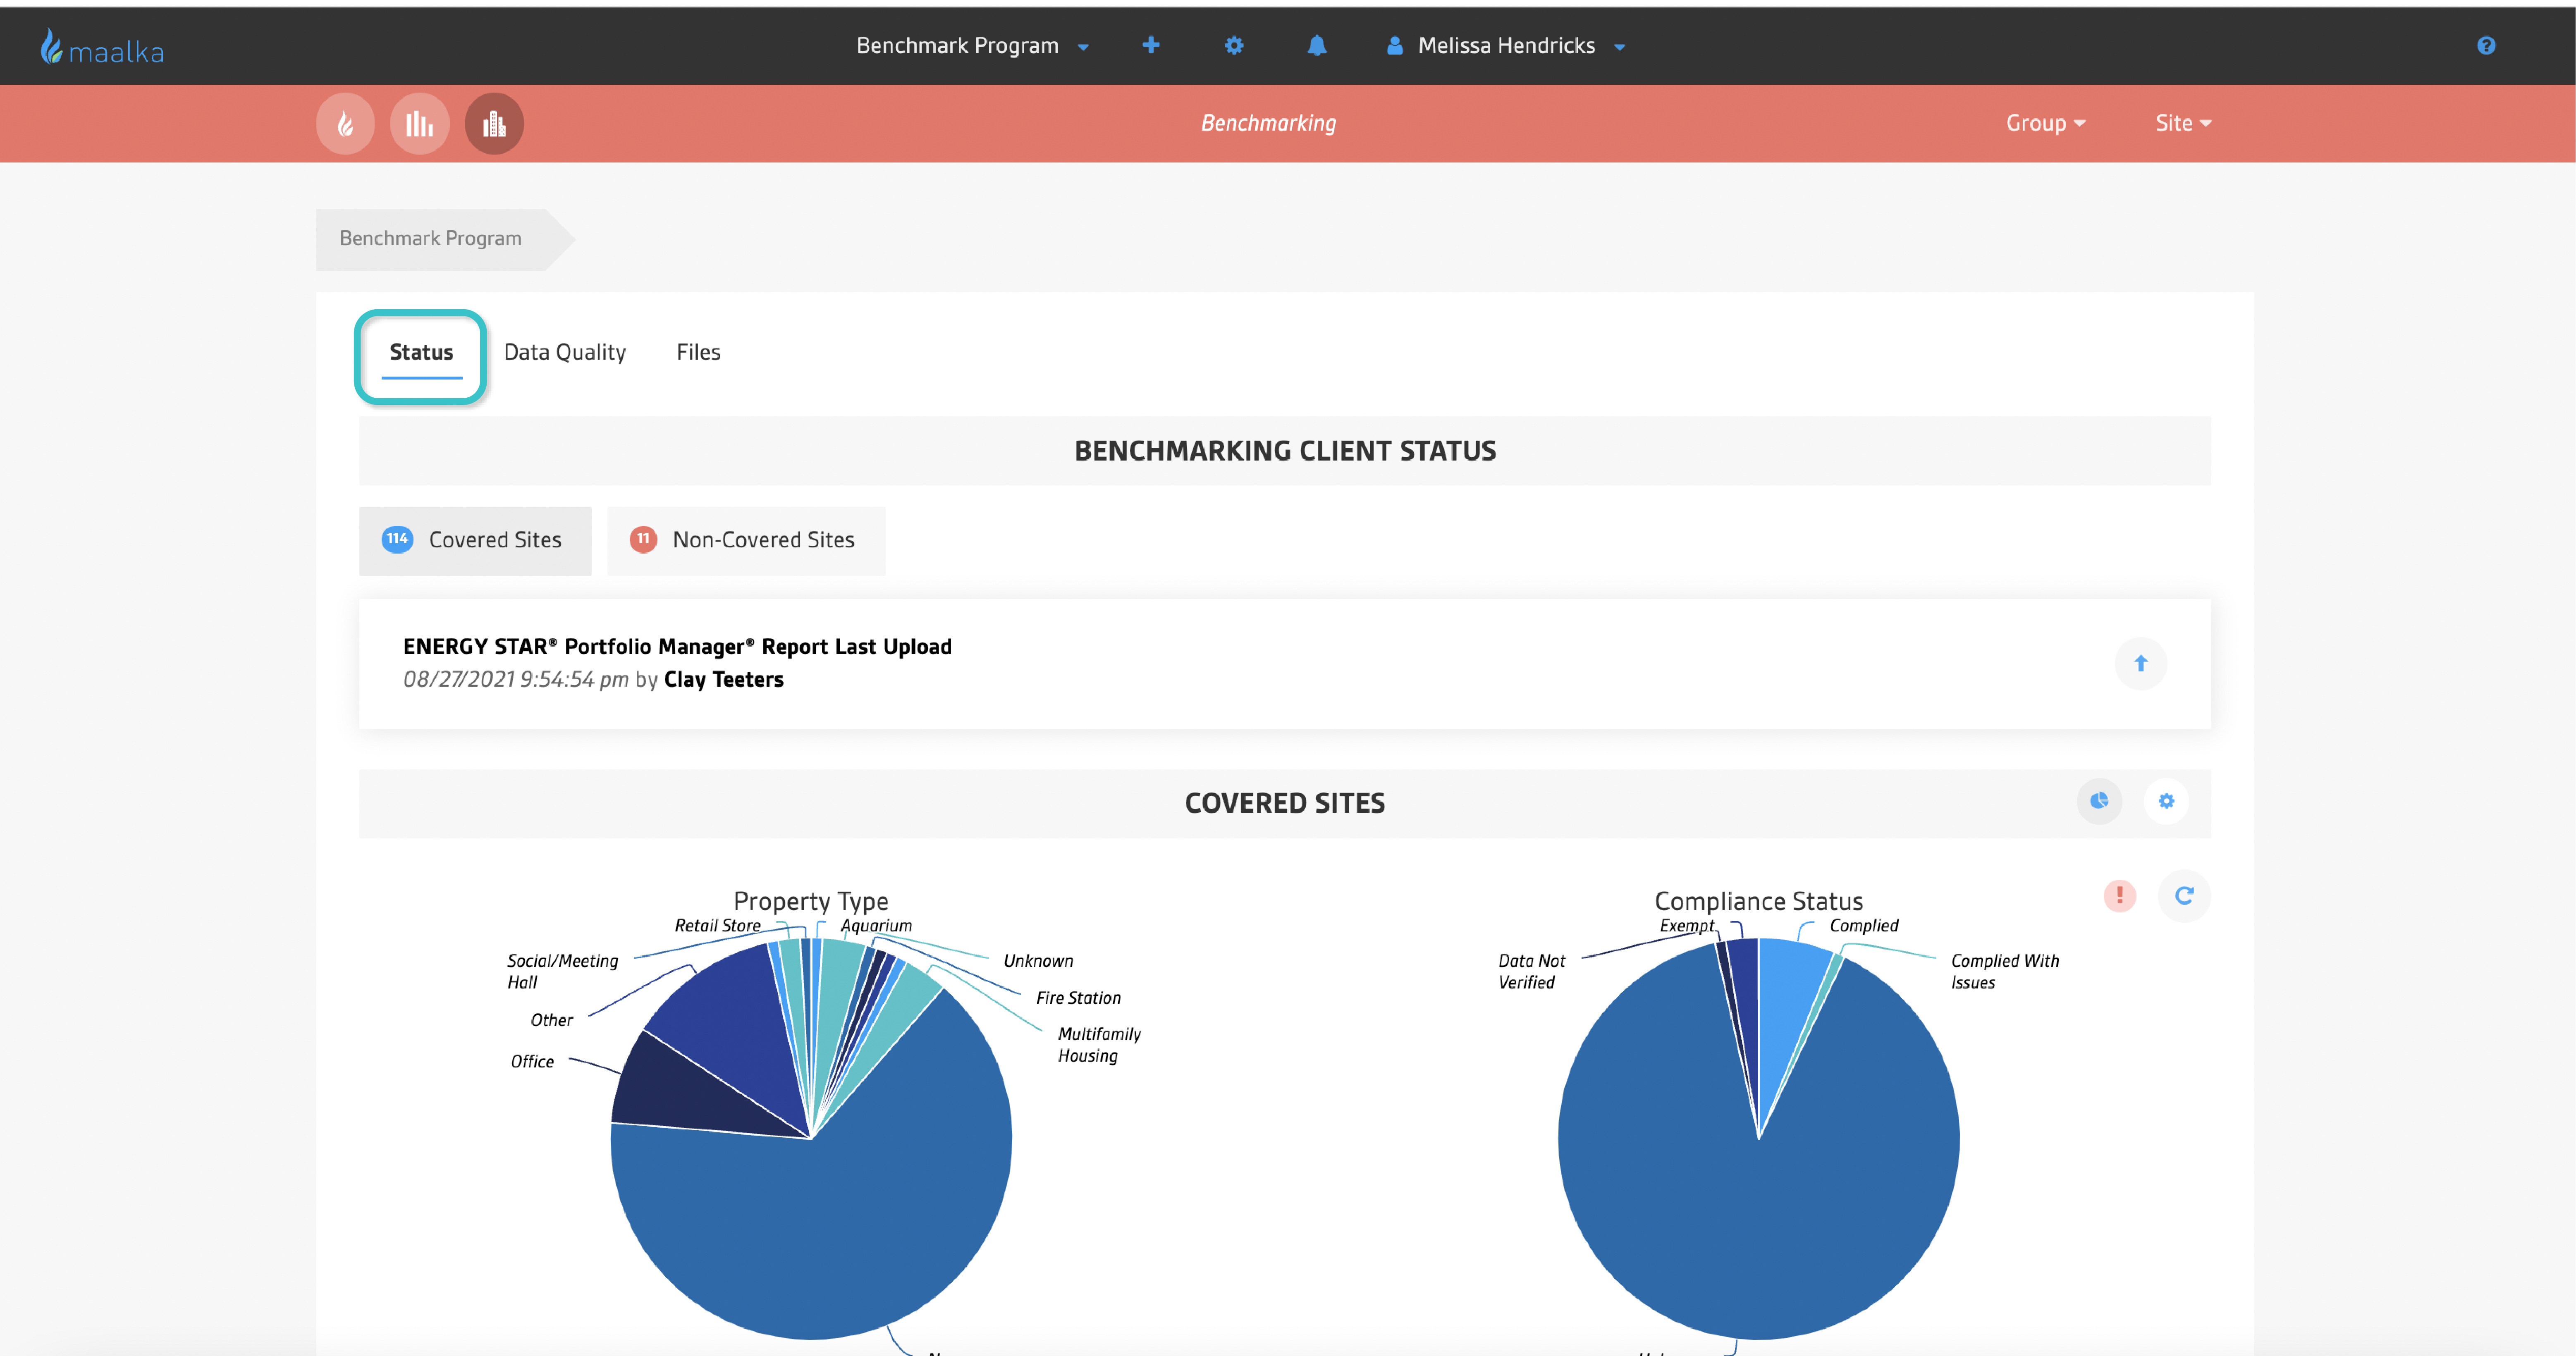Open notifications bell icon
2576x1356 pixels.
click(x=1317, y=45)
